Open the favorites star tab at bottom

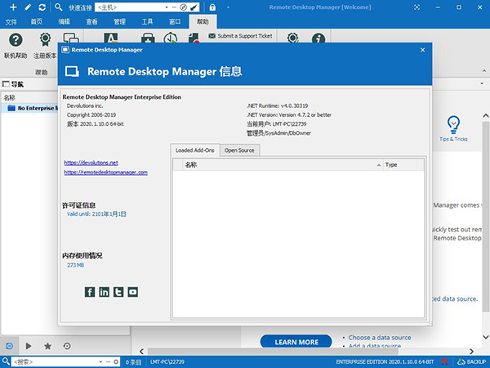48,346
